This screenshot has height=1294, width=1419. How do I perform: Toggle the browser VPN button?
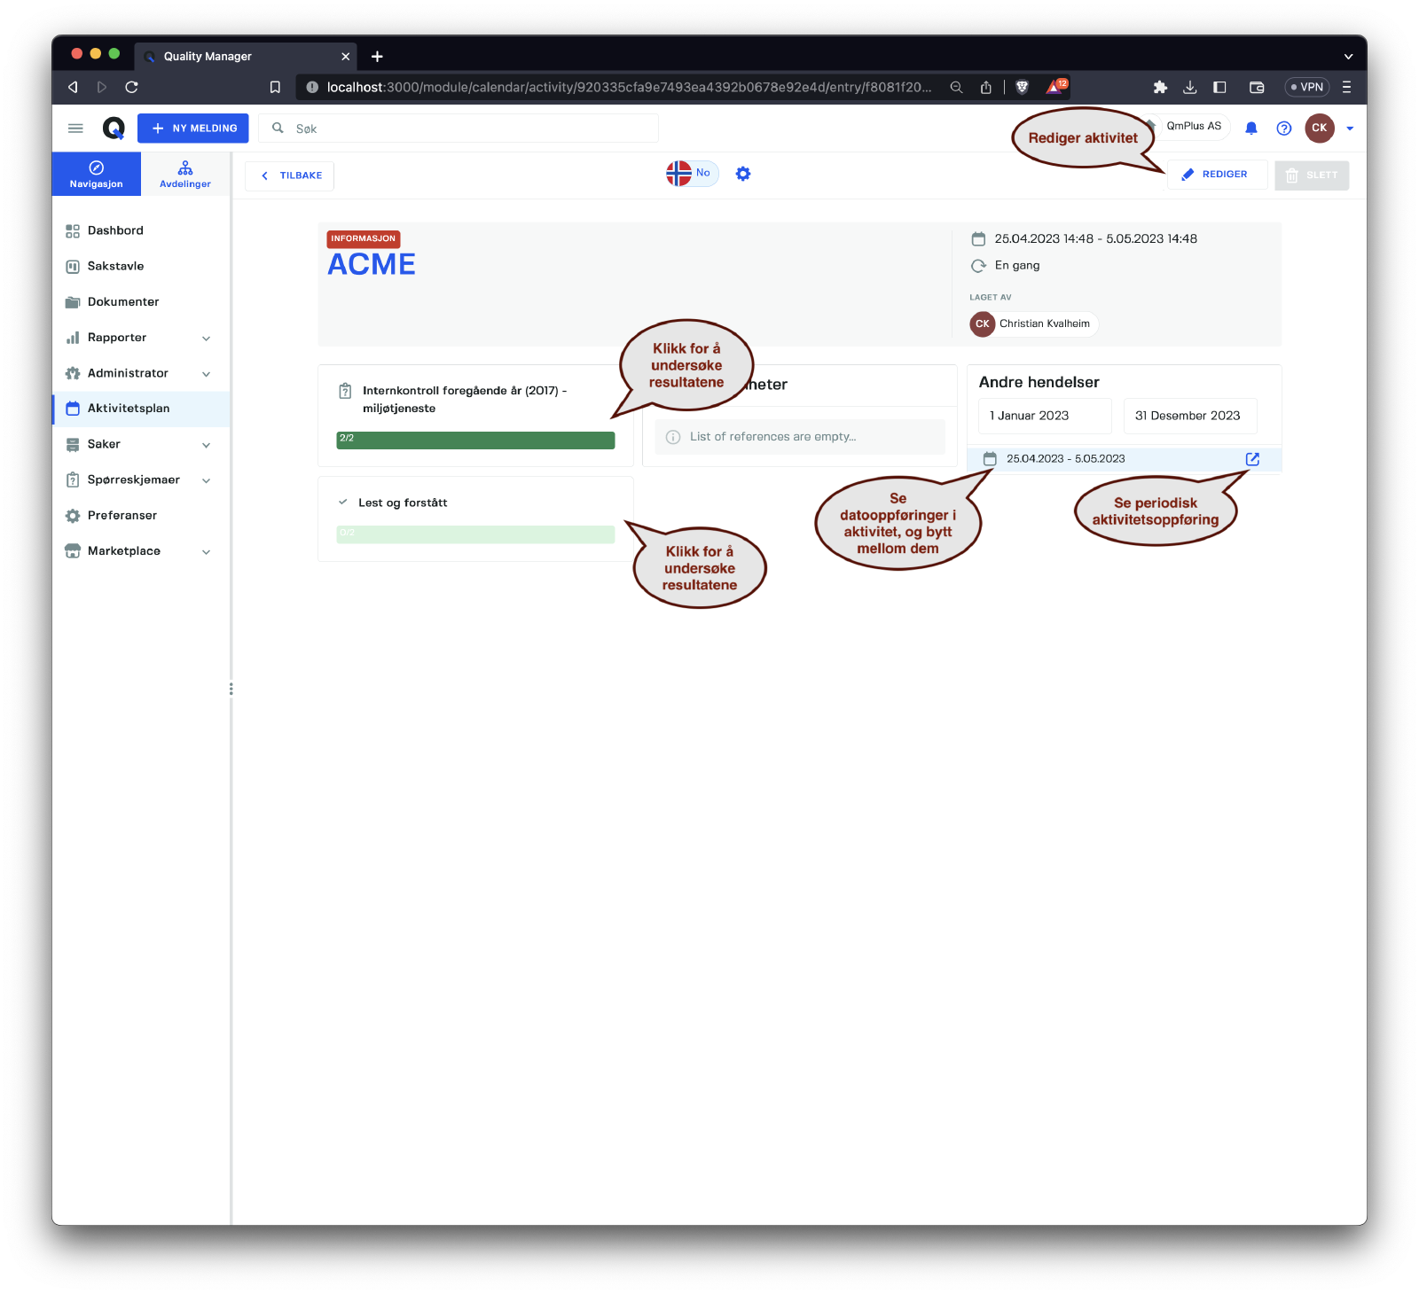click(x=1306, y=87)
